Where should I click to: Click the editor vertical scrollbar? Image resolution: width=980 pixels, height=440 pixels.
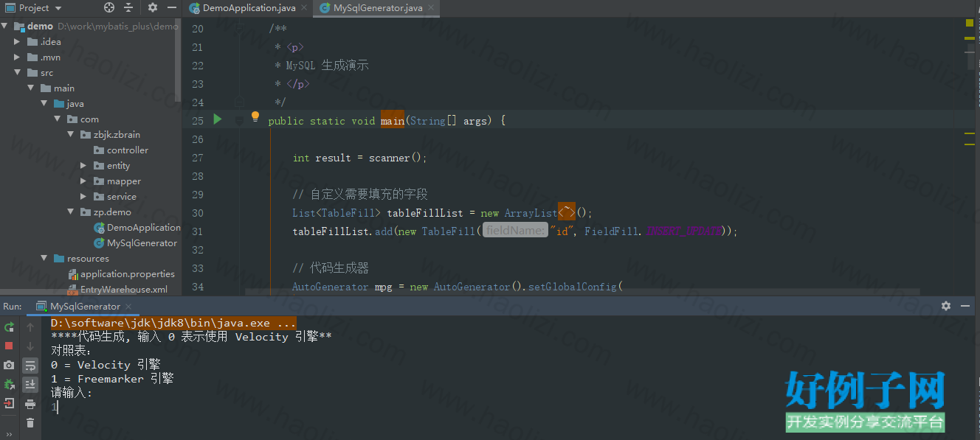970,57
